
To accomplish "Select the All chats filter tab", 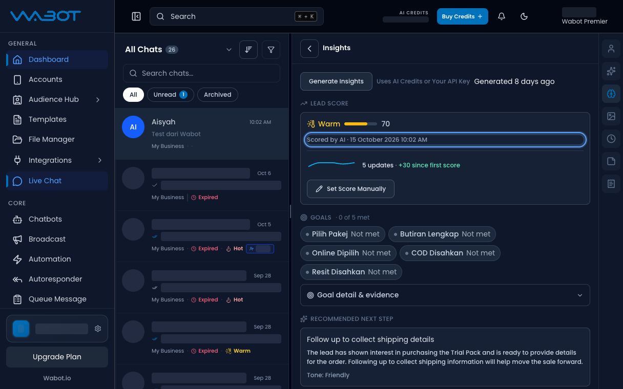I will click(133, 95).
